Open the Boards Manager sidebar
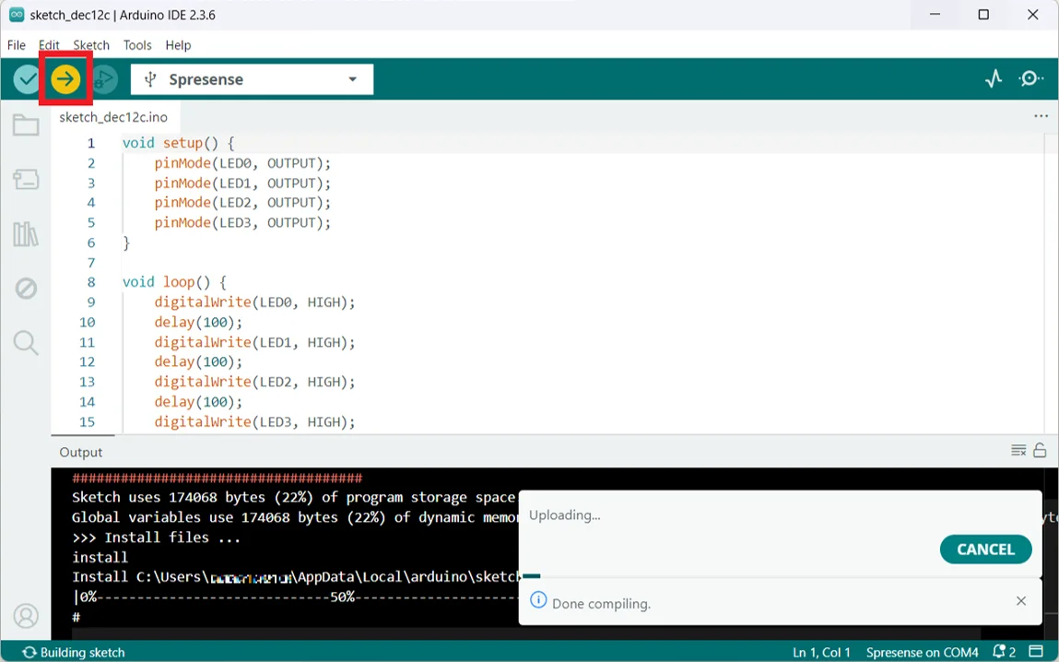The height and width of the screenshot is (662, 1059). pos(26,179)
